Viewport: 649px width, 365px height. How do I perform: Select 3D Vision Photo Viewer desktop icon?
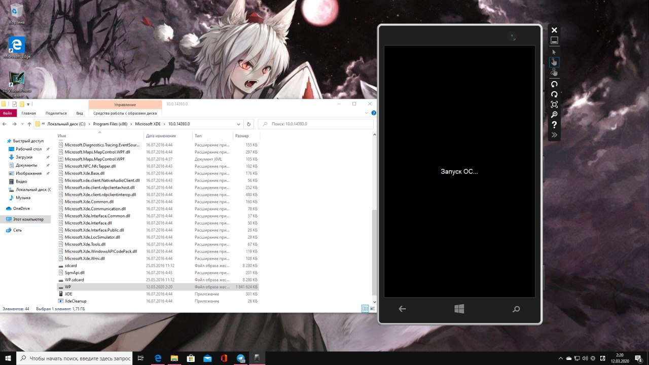click(x=17, y=84)
